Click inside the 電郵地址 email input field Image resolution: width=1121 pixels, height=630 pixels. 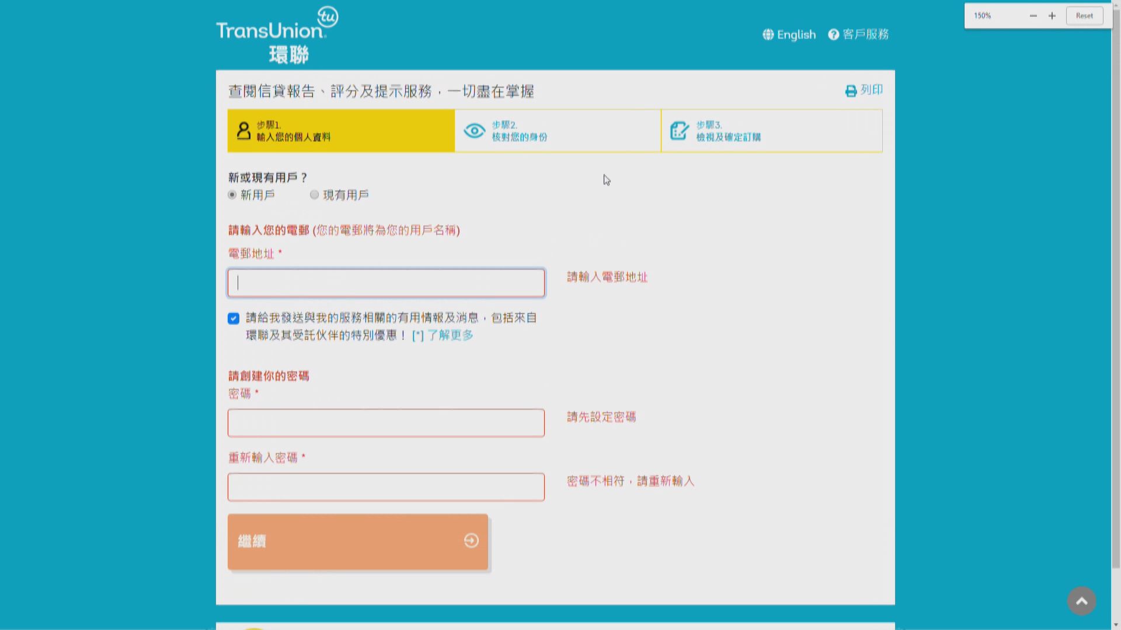385,283
